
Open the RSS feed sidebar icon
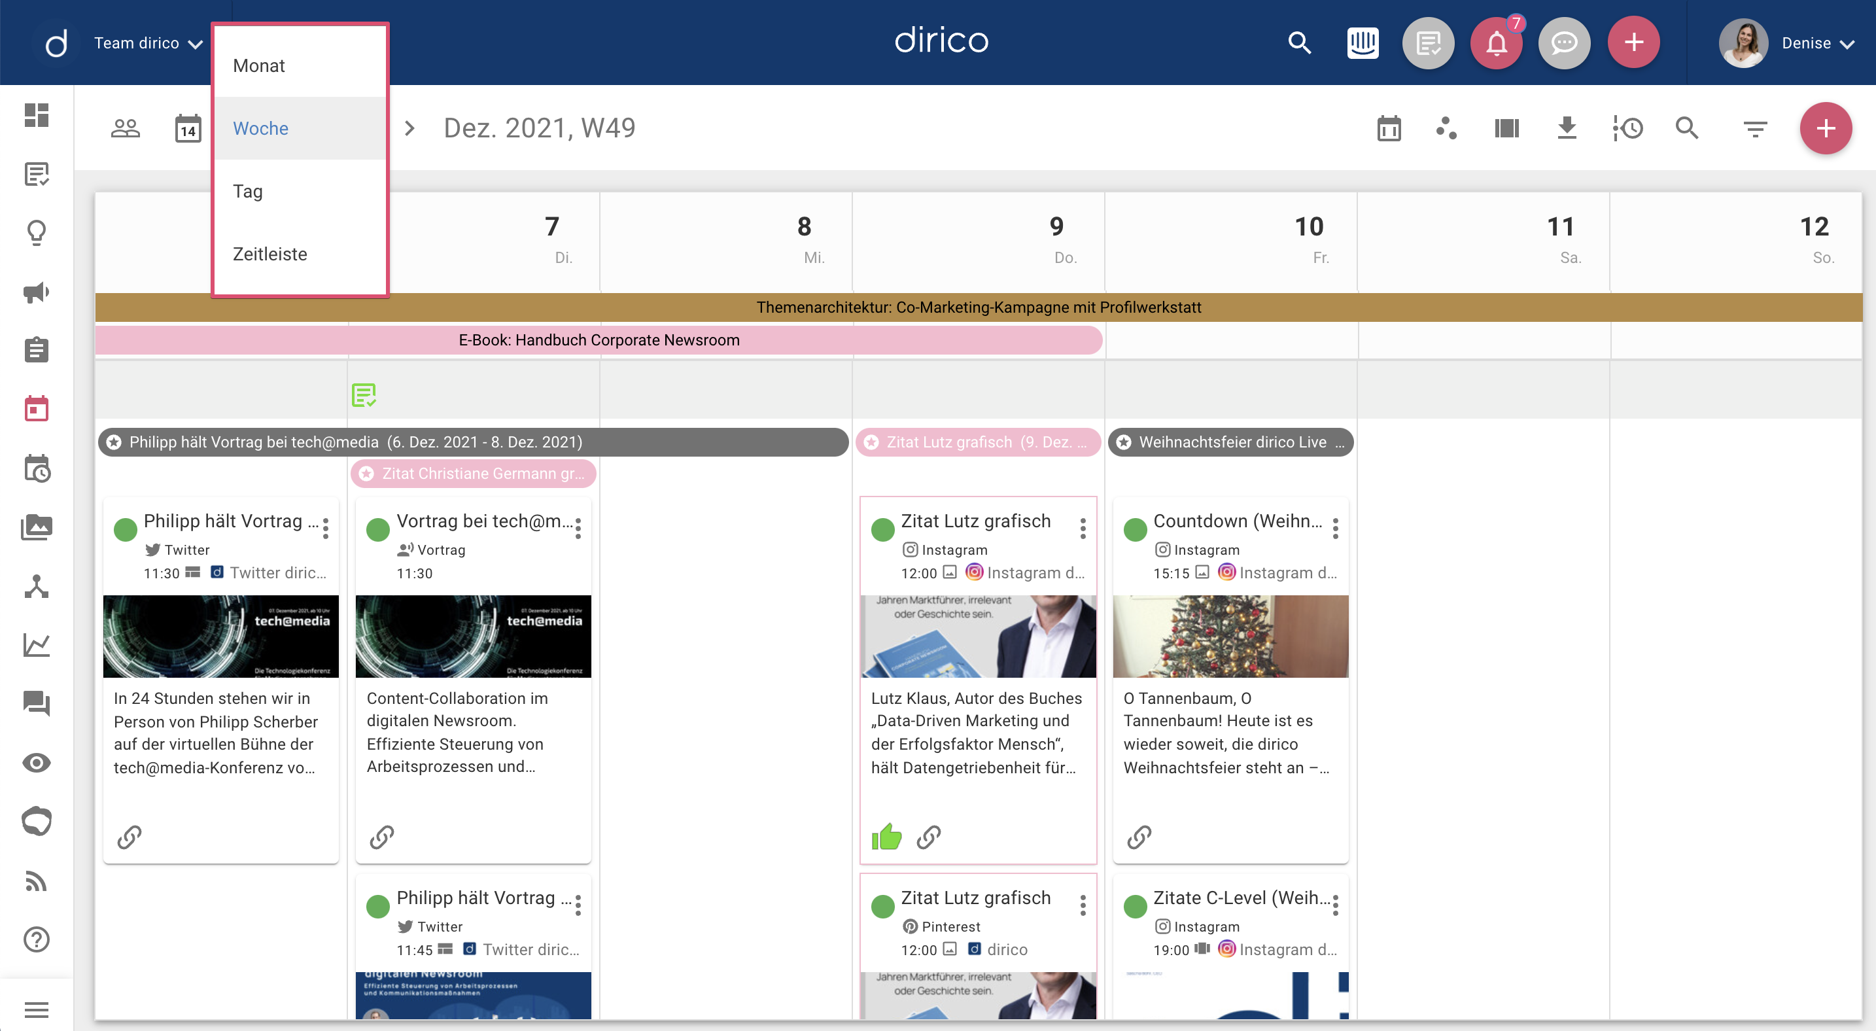pyautogui.click(x=37, y=881)
